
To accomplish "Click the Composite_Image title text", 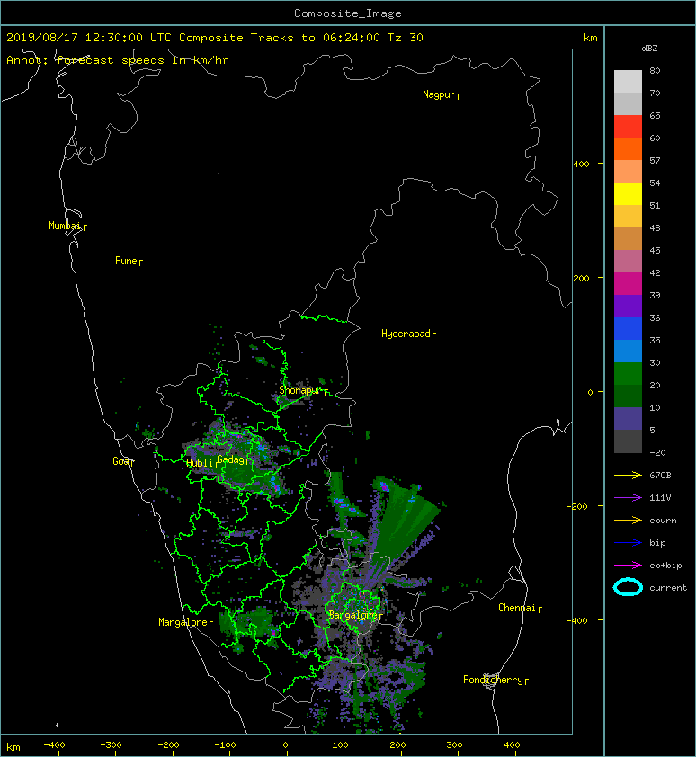I will tap(348, 13).
